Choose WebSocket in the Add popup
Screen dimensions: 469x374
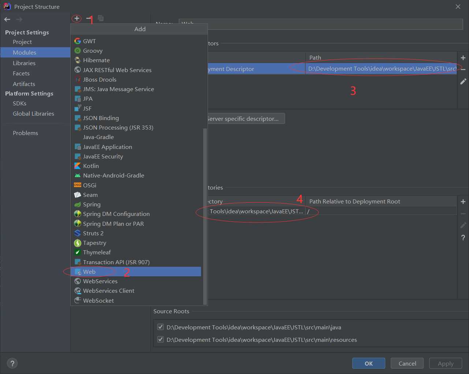tap(136, 300)
